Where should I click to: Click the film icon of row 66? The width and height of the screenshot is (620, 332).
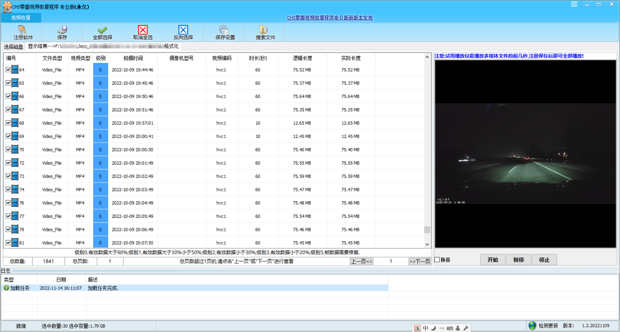pyautogui.click(x=15, y=96)
